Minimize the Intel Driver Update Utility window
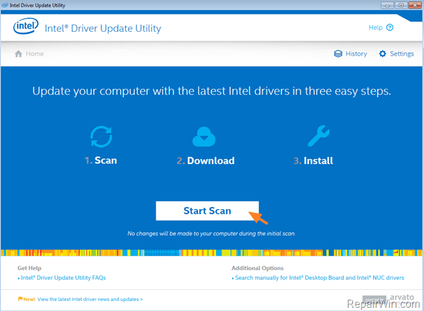 (x=387, y=5)
